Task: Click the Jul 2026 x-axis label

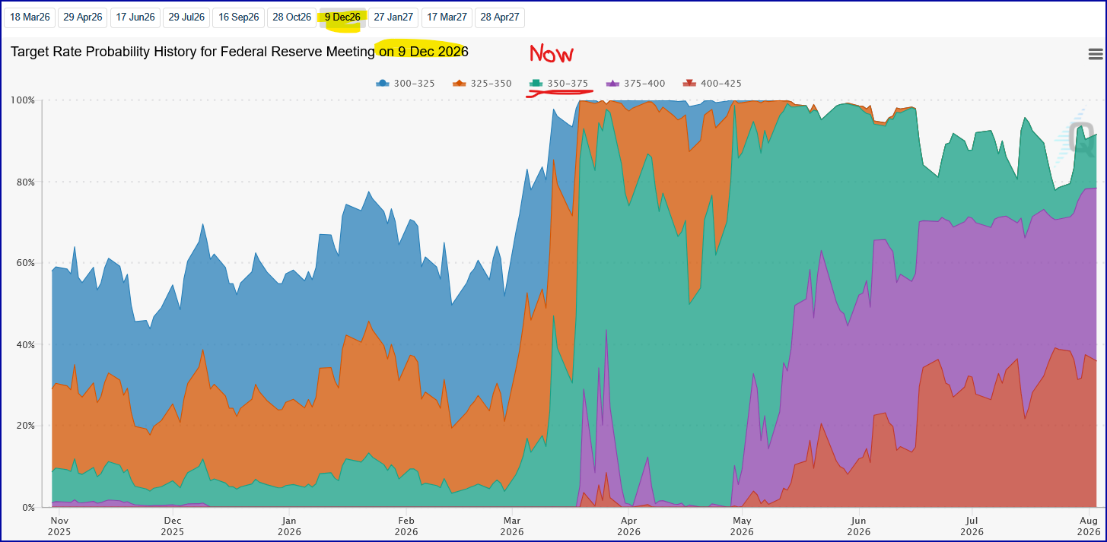Action: [x=971, y=526]
